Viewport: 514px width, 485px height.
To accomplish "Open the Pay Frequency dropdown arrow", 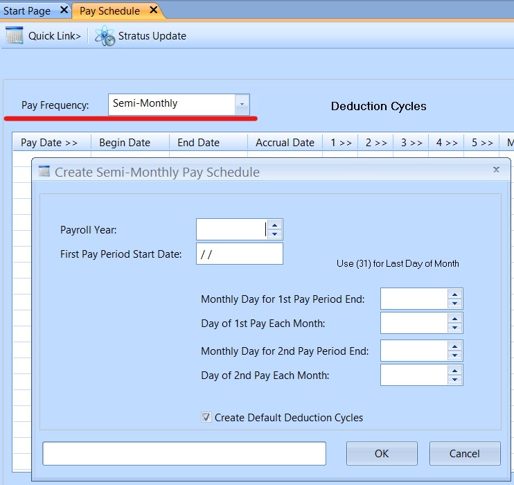I will (242, 105).
